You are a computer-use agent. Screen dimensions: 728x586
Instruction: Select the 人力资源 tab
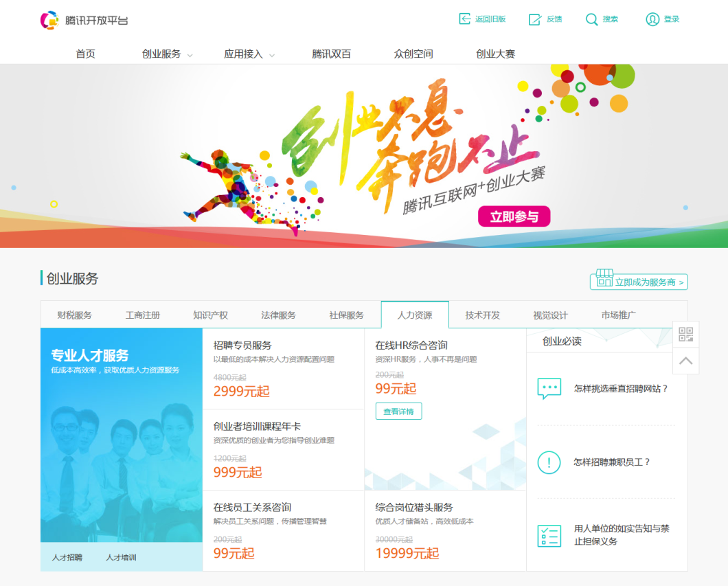415,315
